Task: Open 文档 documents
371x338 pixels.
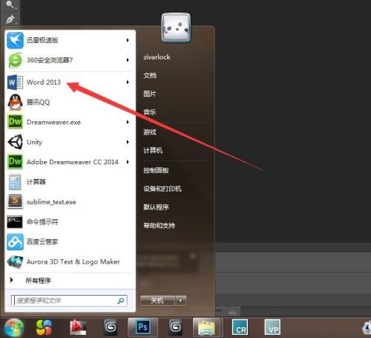Action: click(150, 75)
